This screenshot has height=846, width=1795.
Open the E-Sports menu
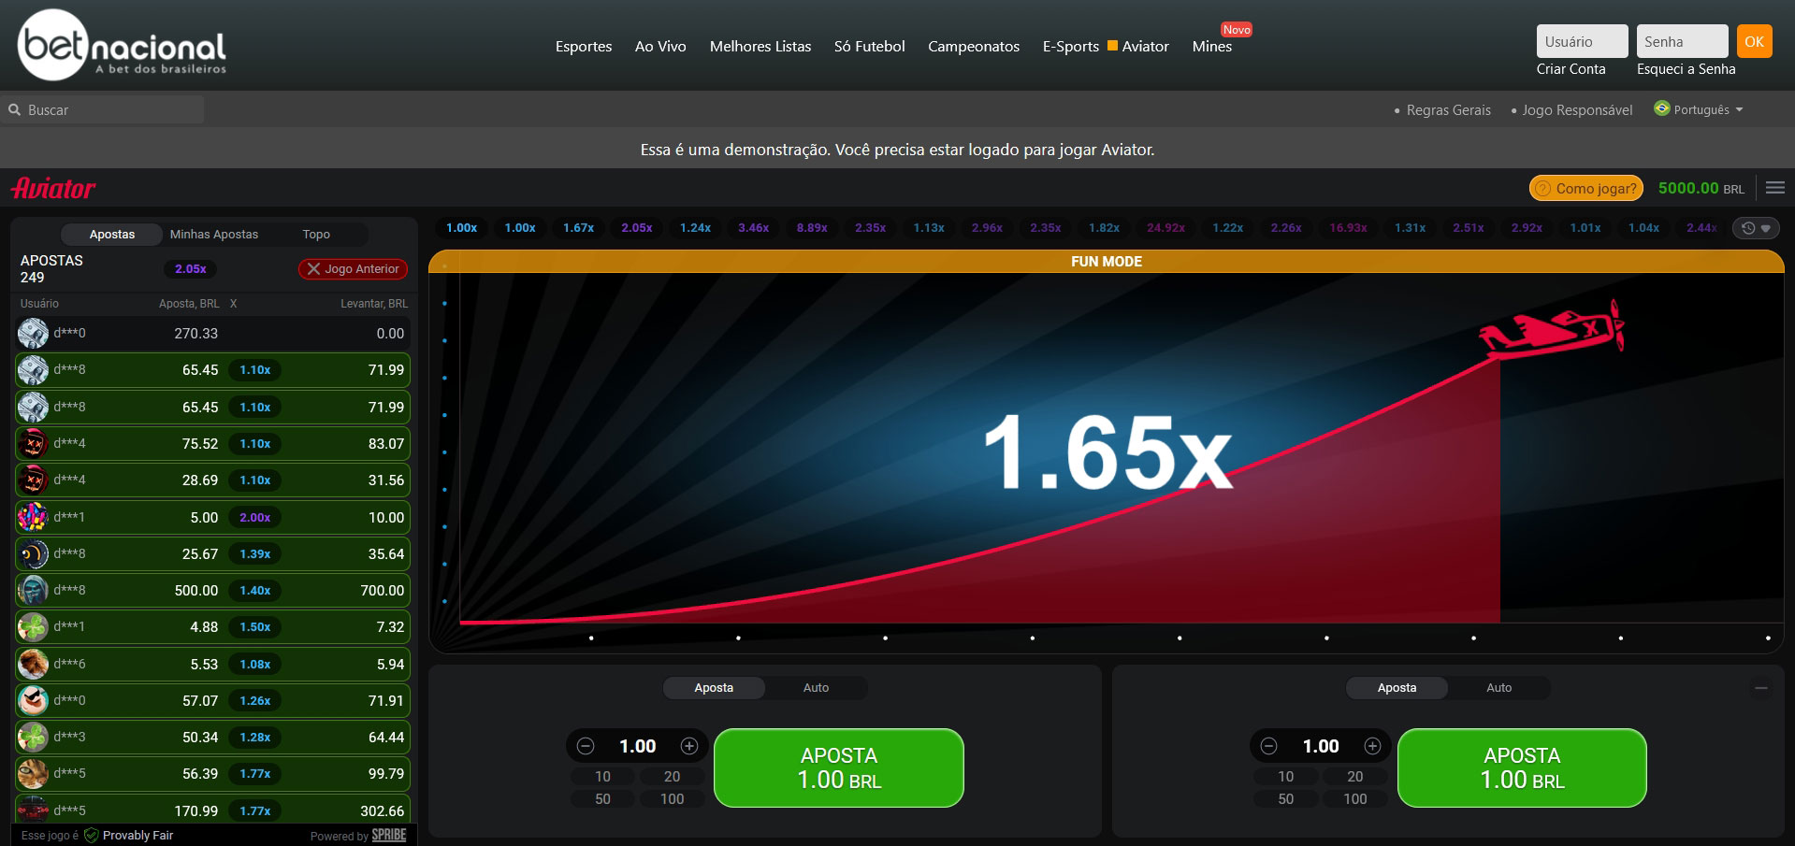pyautogui.click(x=1071, y=46)
